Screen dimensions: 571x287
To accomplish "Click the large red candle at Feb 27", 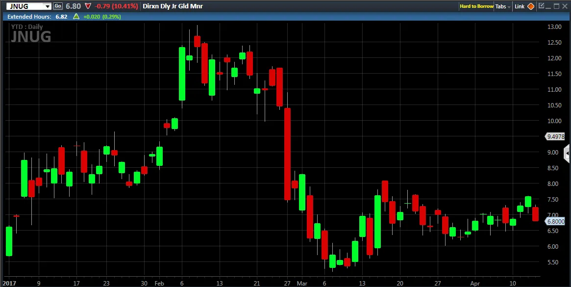I will [x=287, y=154].
